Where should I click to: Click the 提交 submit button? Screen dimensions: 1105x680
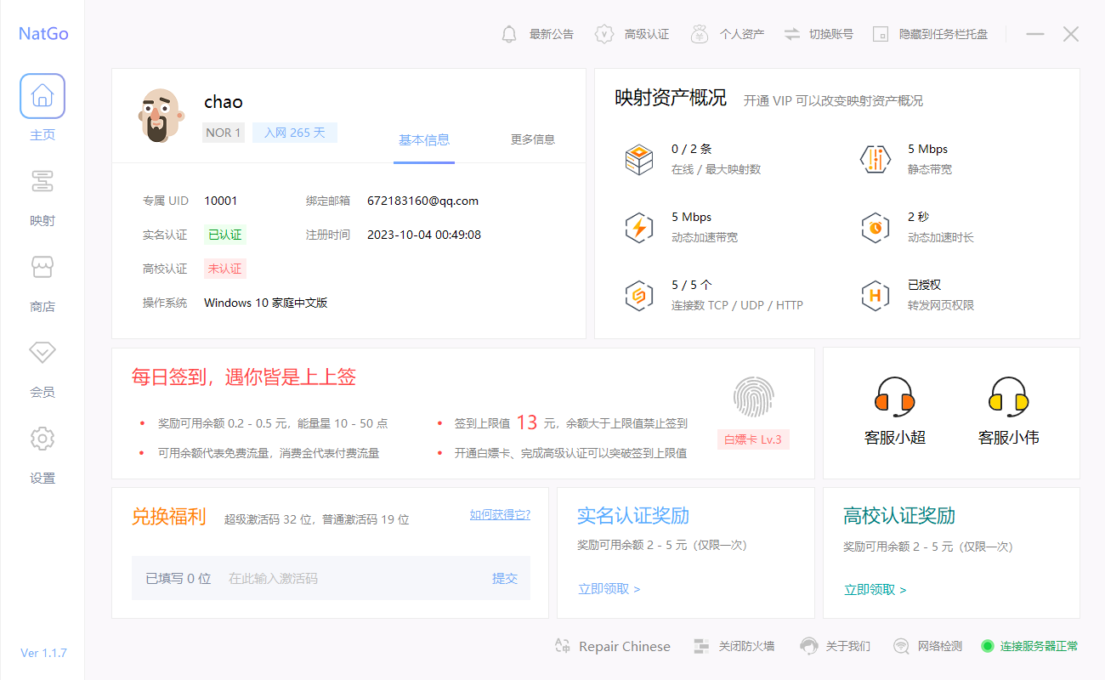tap(504, 578)
